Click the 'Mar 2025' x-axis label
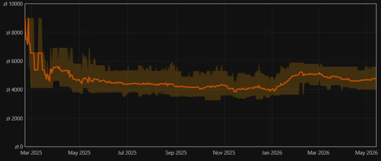Screen dimensions: 381x161 pos(32,153)
